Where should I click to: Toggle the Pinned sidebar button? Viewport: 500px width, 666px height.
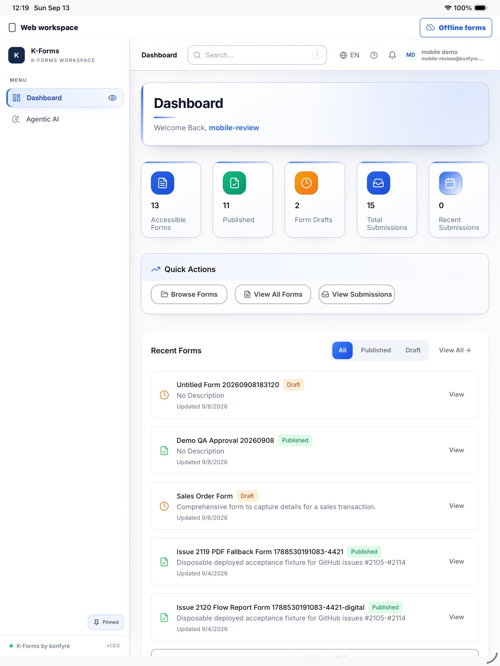pyautogui.click(x=106, y=622)
